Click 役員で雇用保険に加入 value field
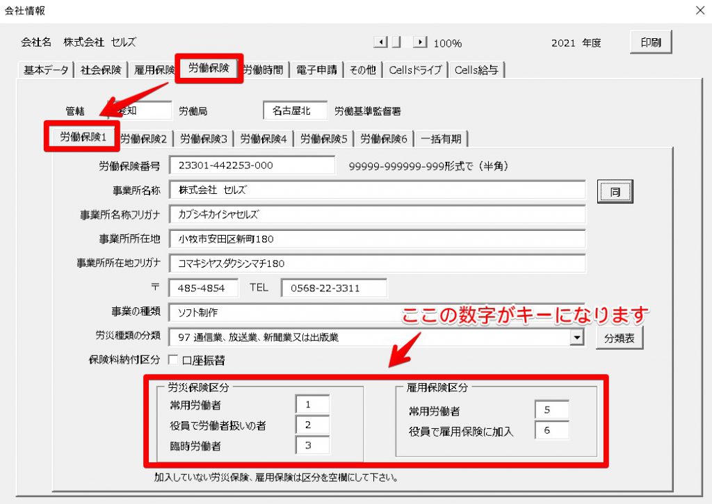Viewport: 712px width, 504px height. coord(551,430)
